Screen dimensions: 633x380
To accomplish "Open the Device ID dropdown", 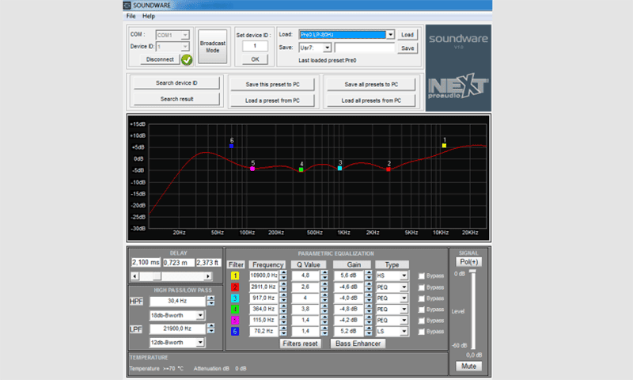I will (185, 47).
